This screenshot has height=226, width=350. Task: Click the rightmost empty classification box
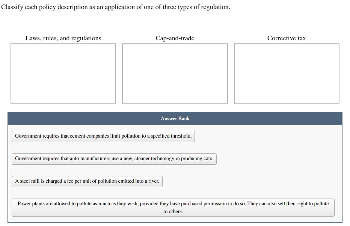coord(286,73)
